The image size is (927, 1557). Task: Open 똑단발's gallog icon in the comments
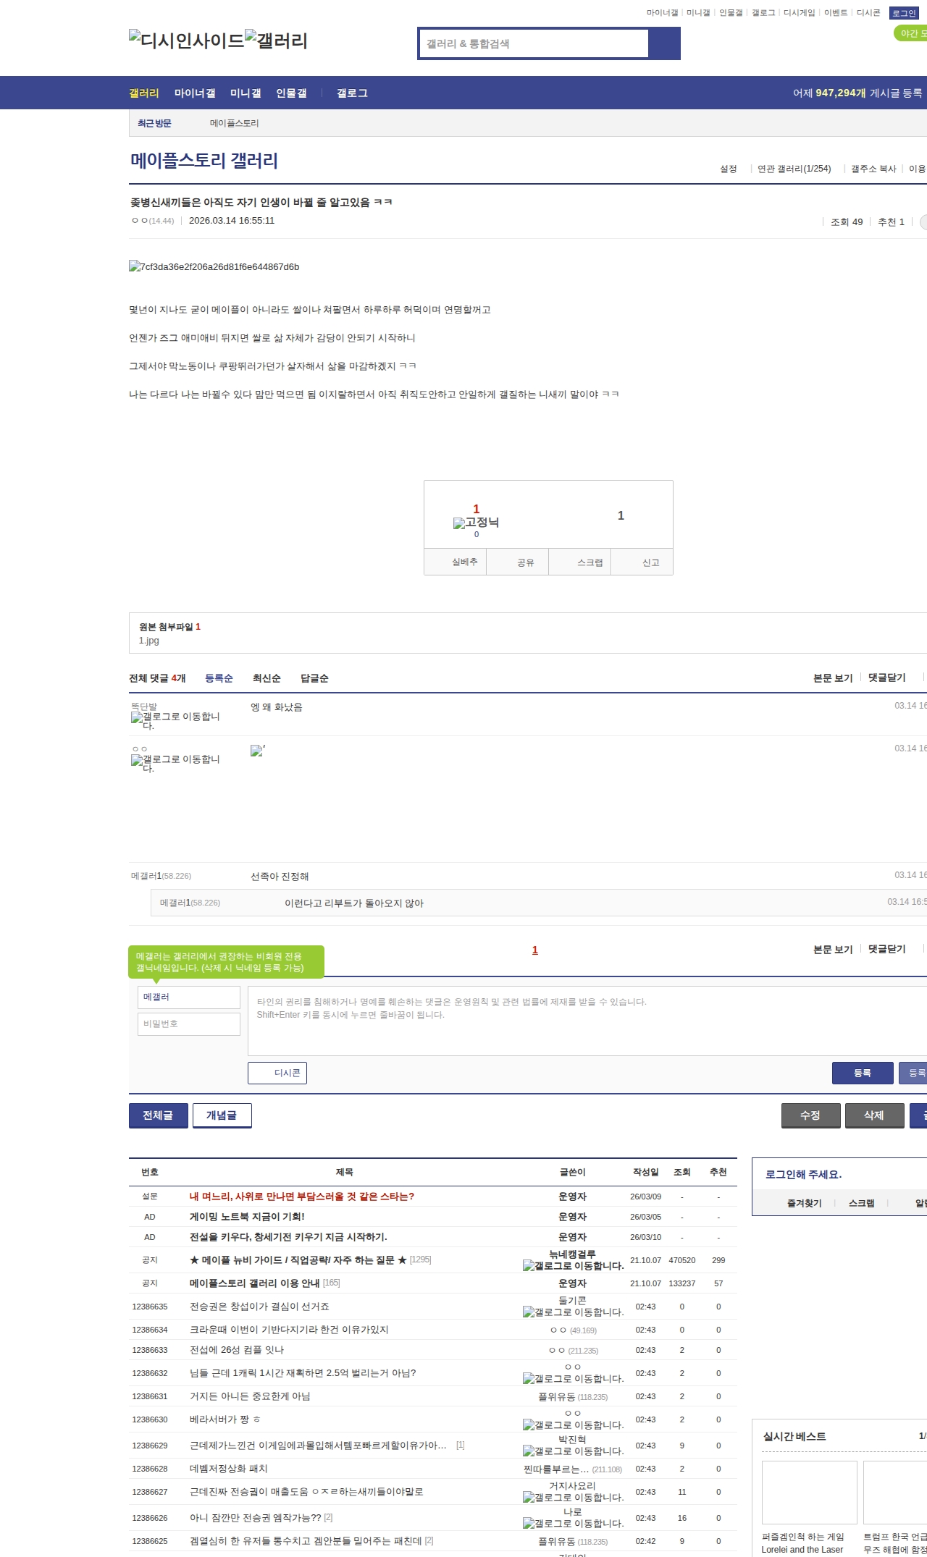coord(175,720)
